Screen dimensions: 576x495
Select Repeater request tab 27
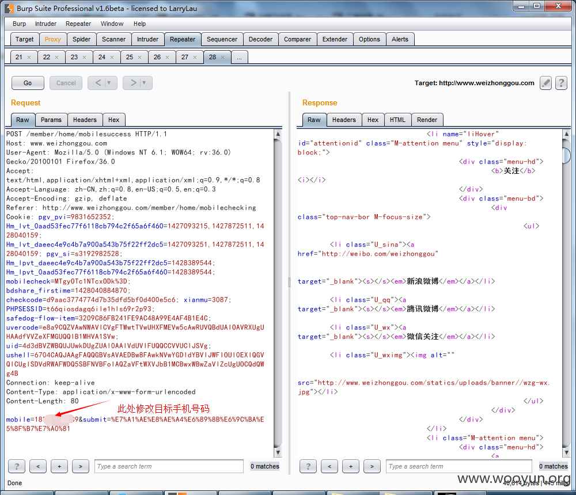pyautogui.click(x=185, y=58)
